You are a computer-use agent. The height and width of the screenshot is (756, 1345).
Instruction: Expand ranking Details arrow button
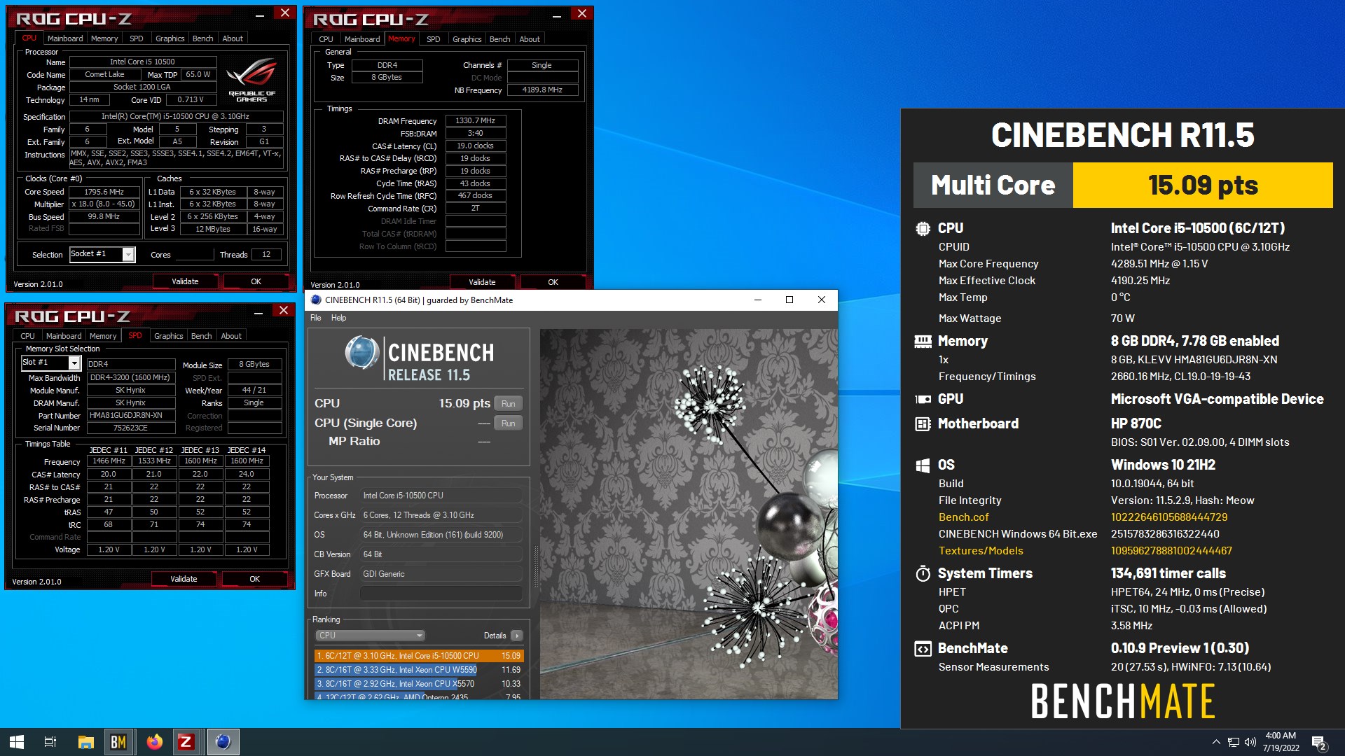pyautogui.click(x=516, y=636)
